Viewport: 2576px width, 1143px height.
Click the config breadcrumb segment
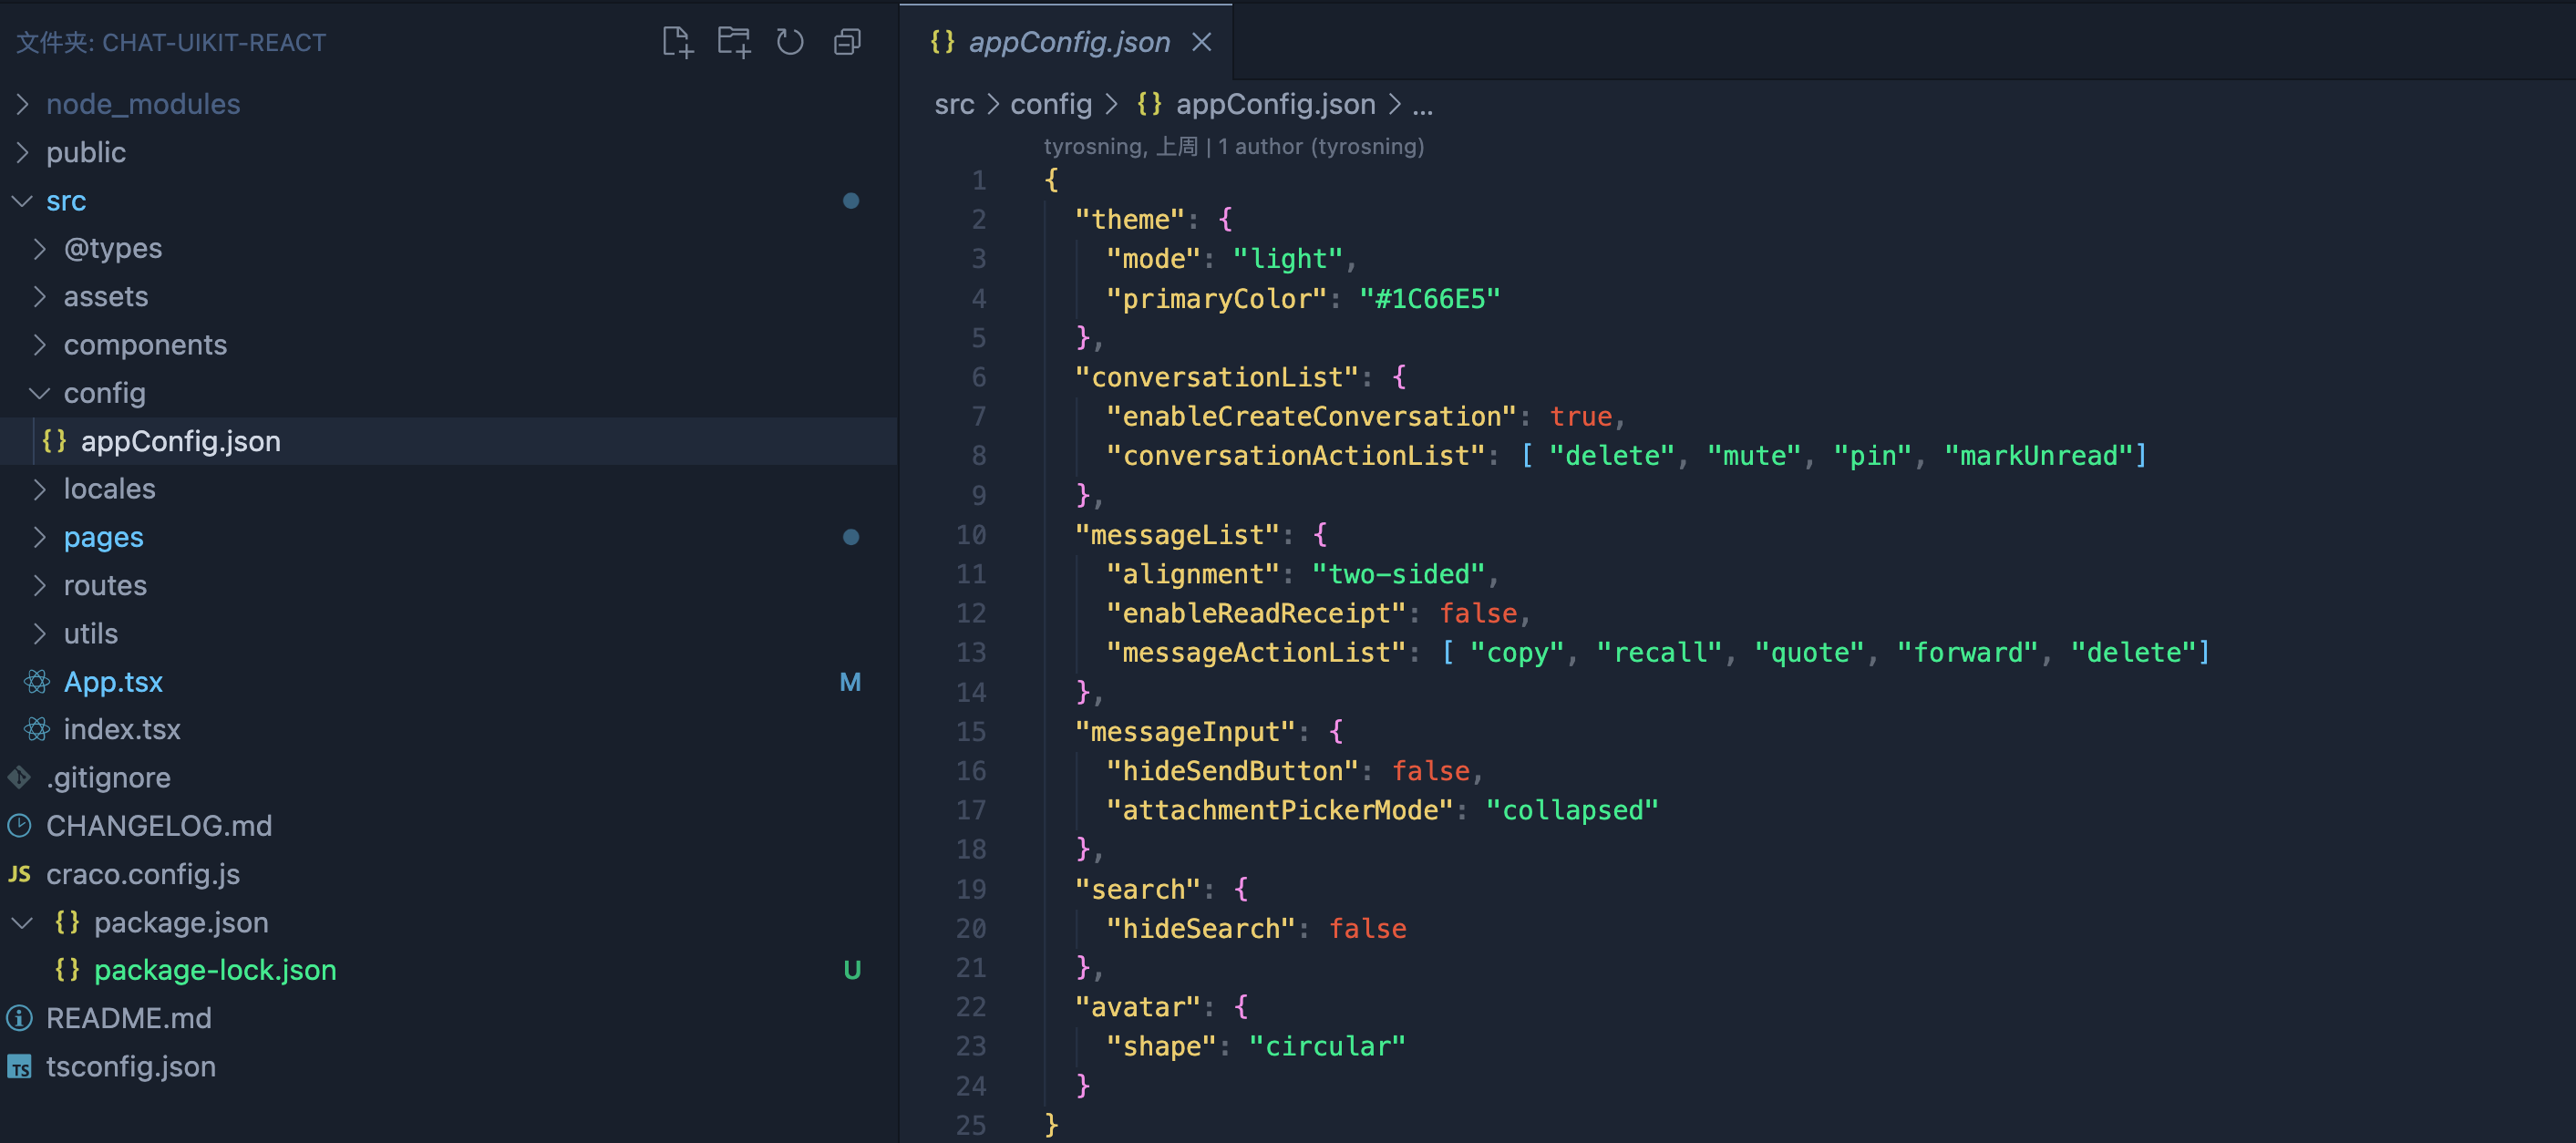coord(1050,104)
